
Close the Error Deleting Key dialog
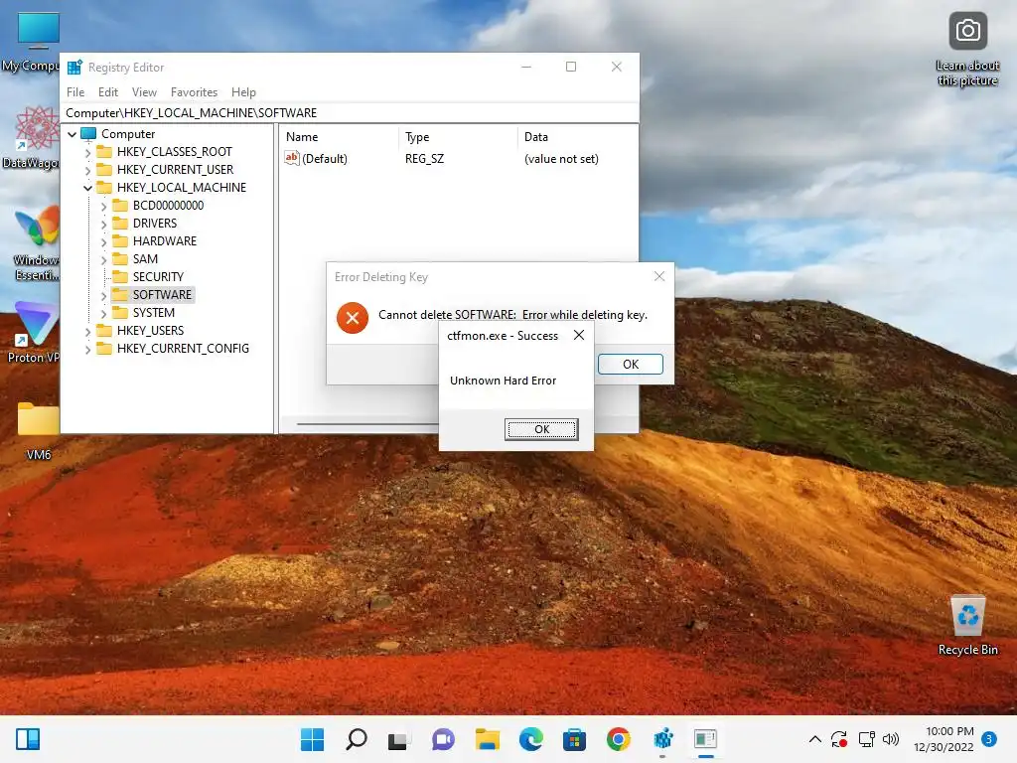pyautogui.click(x=659, y=276)
